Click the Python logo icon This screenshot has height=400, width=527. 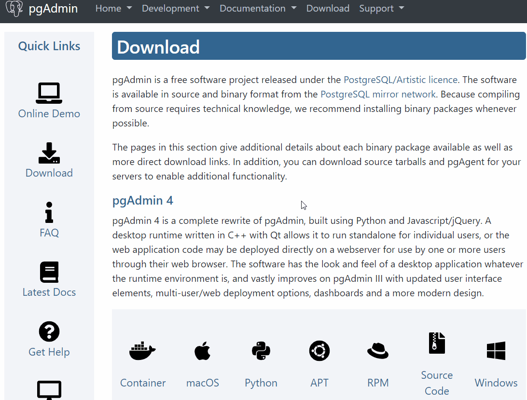coord(261,351)
